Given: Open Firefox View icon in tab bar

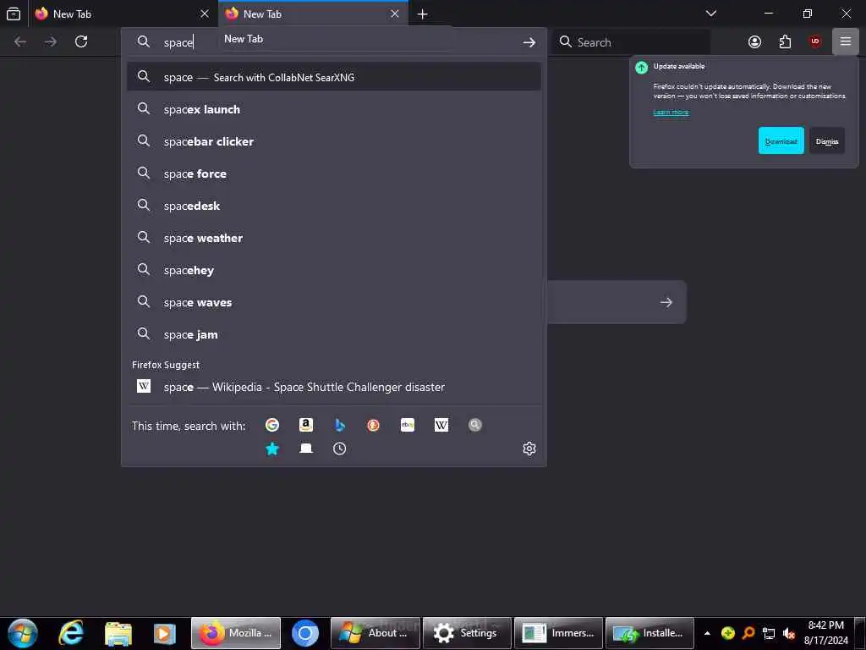Looking at the screenshot, I should (14, 14).
